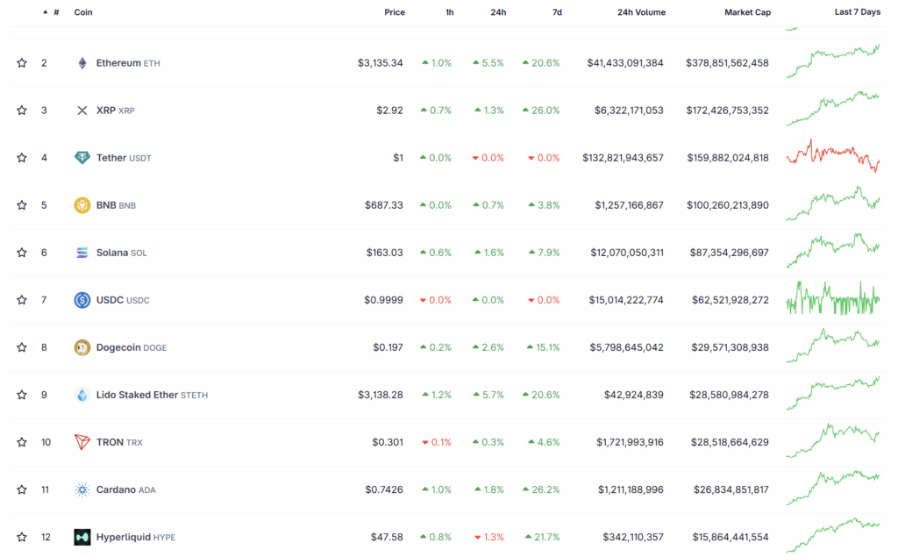Open USDC's 7-day sparkline chart
898x557 pixels.
(x=833, y=298)
